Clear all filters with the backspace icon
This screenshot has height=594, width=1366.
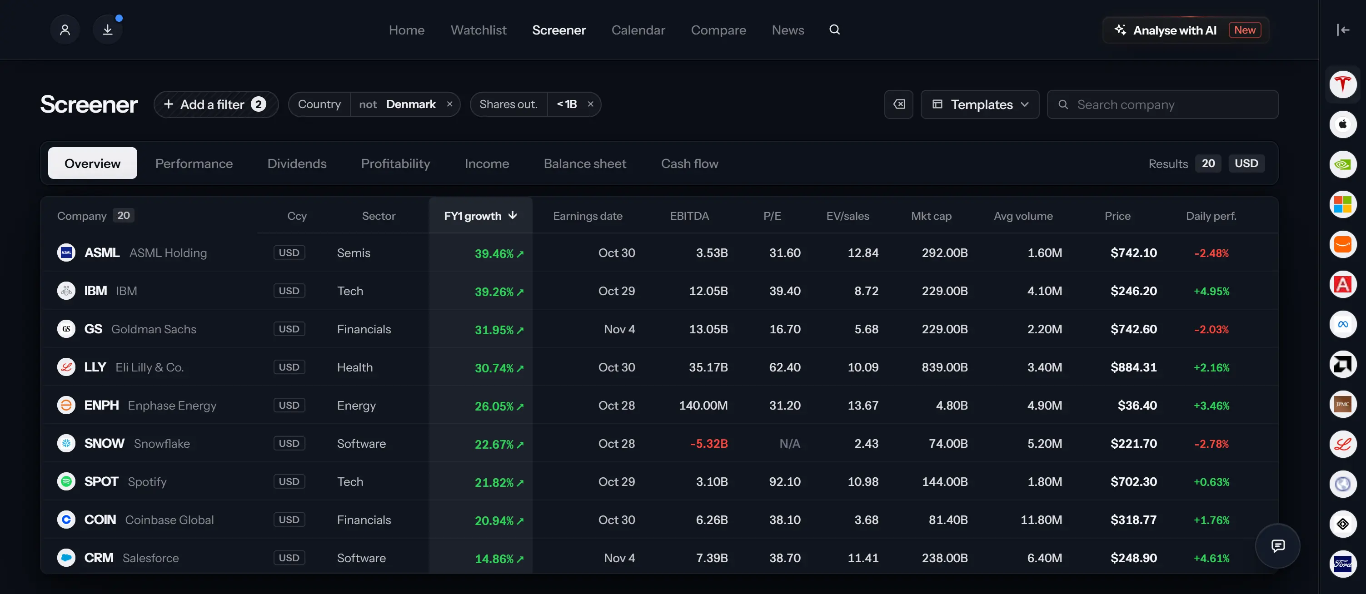(x=899, y=104)
